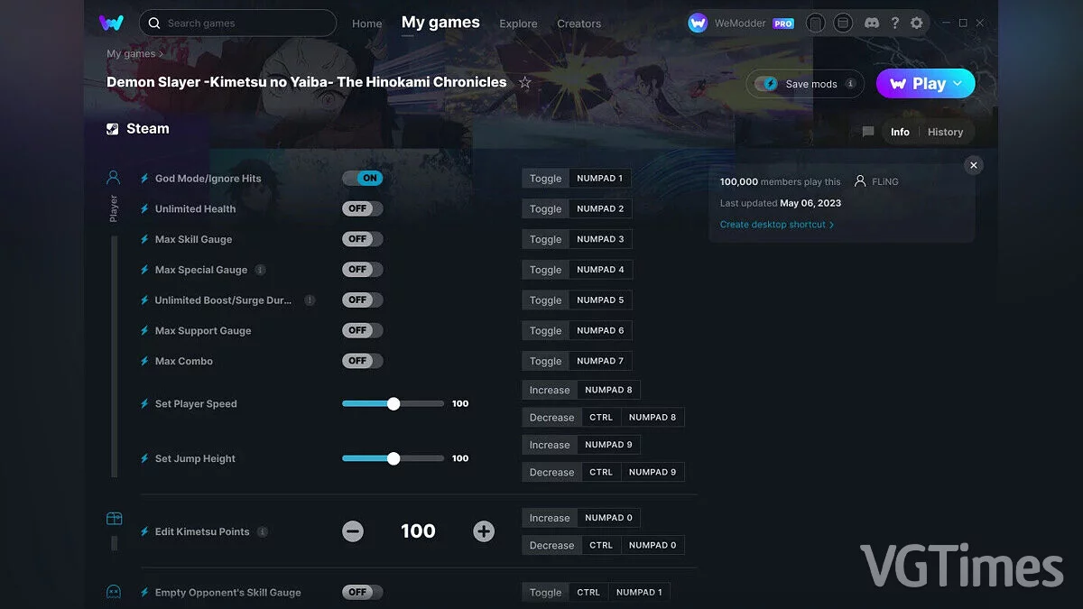Viewport: 1083px width, 609px height.
Task: Switch to the History tab
Action: click(x=945, y=132)
